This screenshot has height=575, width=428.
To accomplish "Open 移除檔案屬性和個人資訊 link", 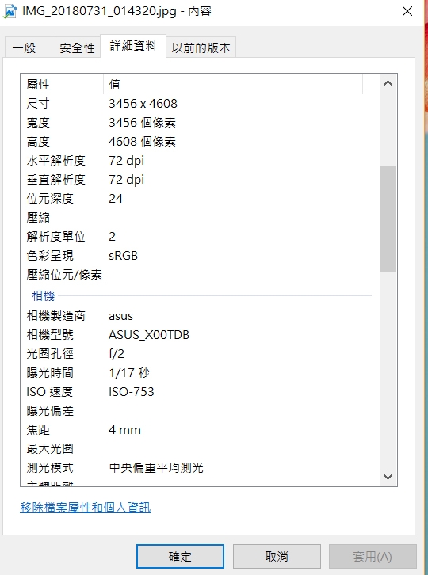I will click(x=85, y=508).
